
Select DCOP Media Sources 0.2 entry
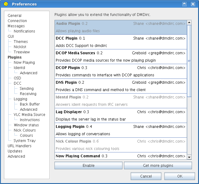(x=121, y=57)
